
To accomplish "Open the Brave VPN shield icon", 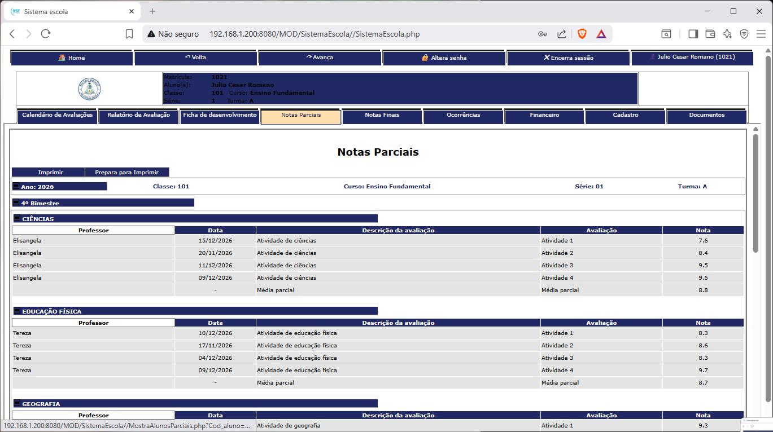I will click(744, 34).
